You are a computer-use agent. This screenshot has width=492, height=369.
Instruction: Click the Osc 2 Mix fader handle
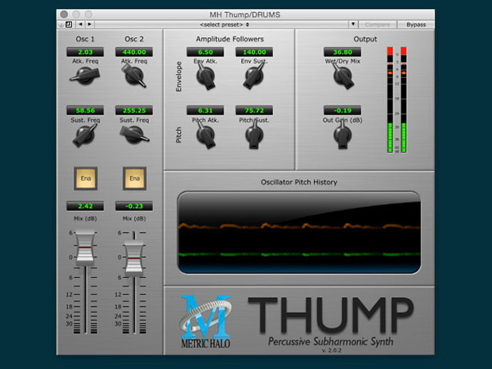pos(134,259)
